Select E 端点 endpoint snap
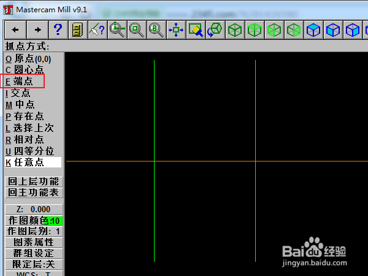This screenshot has width=368, height=276. point(19,81)
